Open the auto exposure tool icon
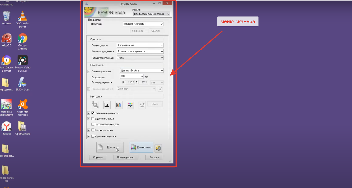Viewport: 352px width, 188px height. click(x=95, y=104)
